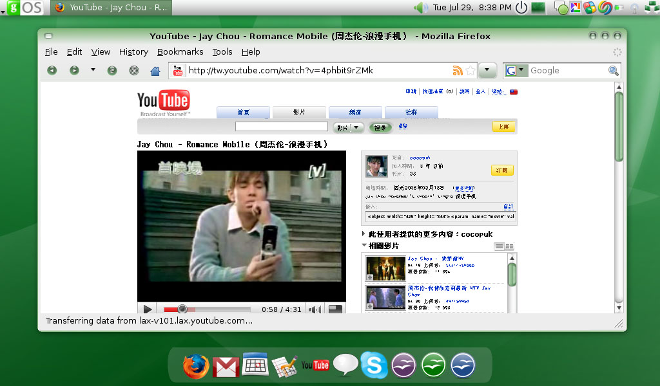The width and height of the screenshot is (660, 386).
Task: Open the back/forward history dropdown arrow
Action: point(93,70)
